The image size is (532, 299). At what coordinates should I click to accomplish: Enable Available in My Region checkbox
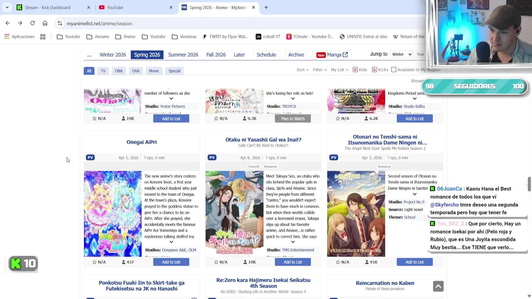pyautogui.click(x=394, y=70)
